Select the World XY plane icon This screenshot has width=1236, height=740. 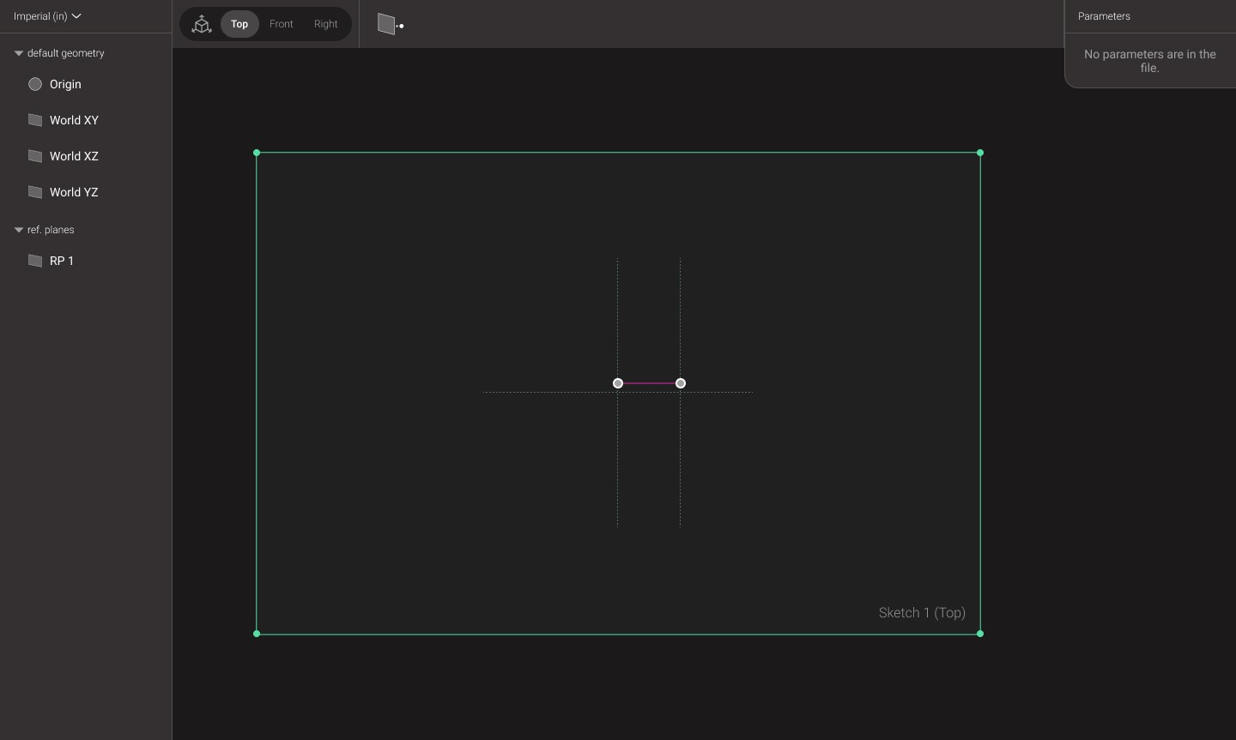click(x=35, y=120)
